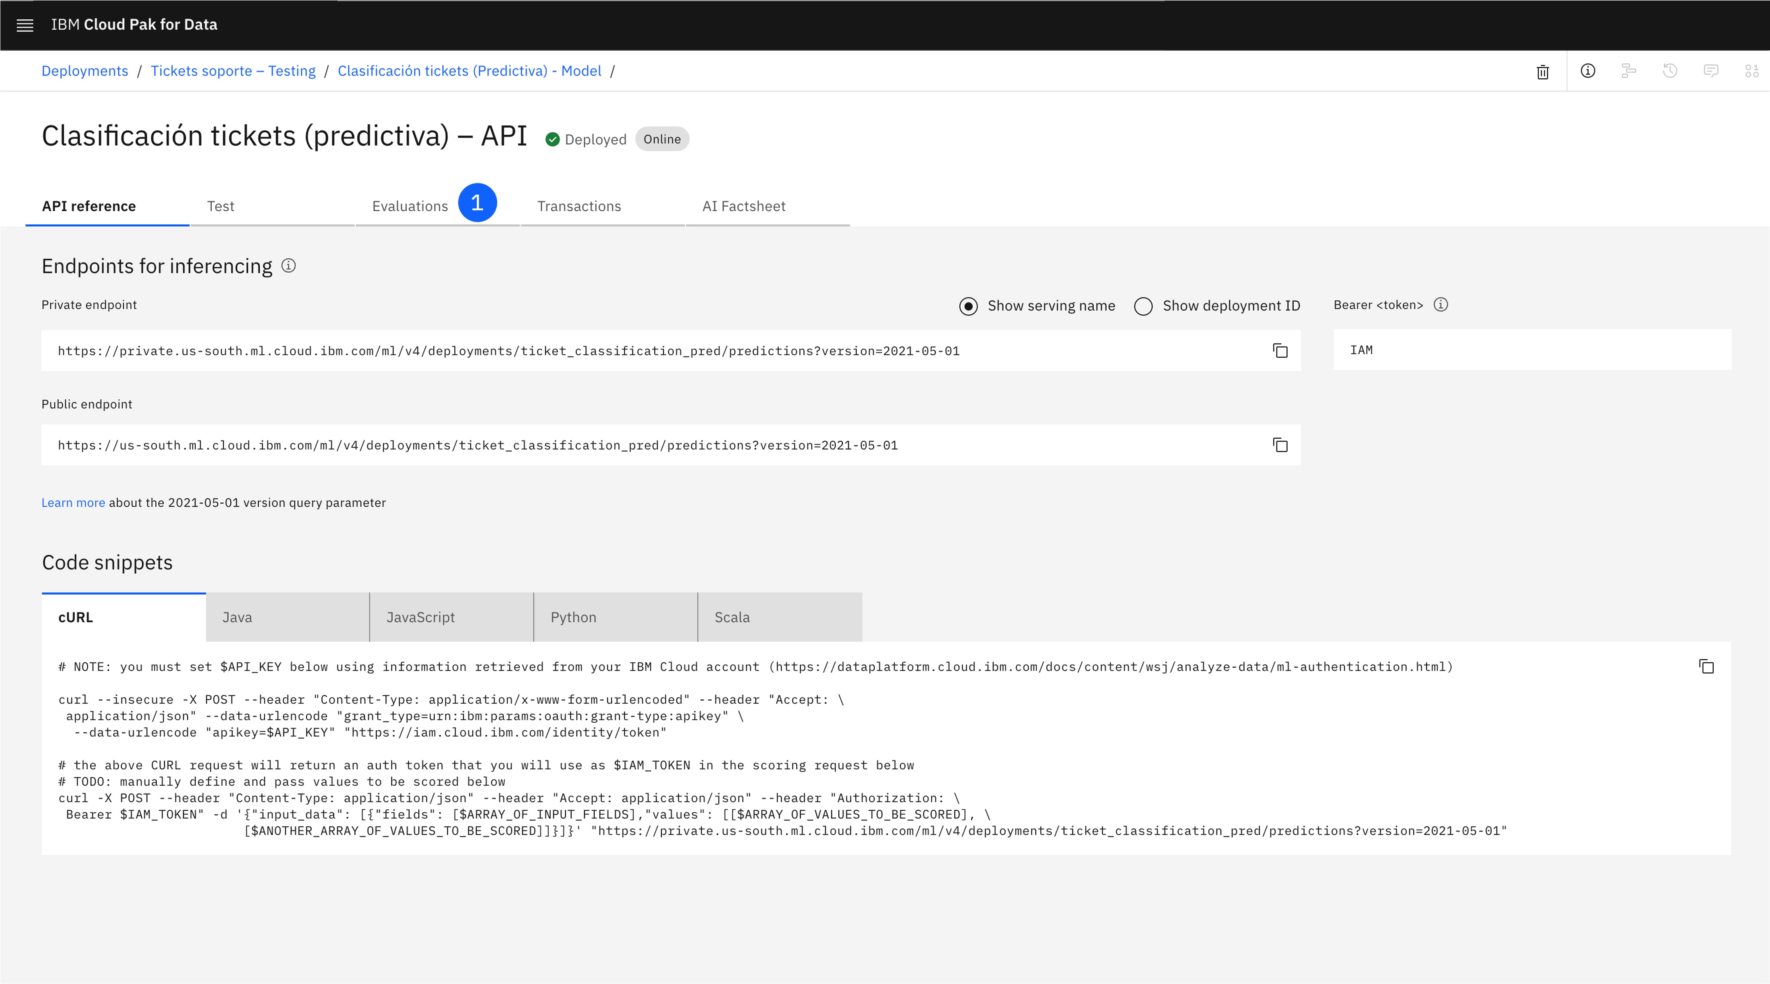Screen dimensions: 1770x984
Task: Copy the public endpoint URL
Action: click(1280, 445)
